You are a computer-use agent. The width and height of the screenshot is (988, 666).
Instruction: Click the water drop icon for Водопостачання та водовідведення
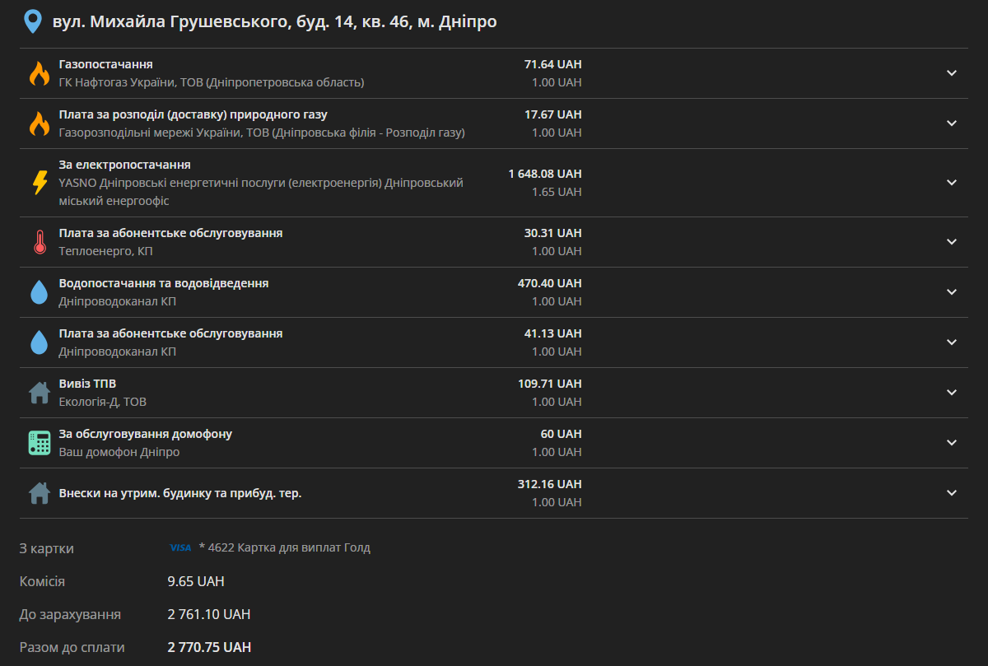point(40,292)
